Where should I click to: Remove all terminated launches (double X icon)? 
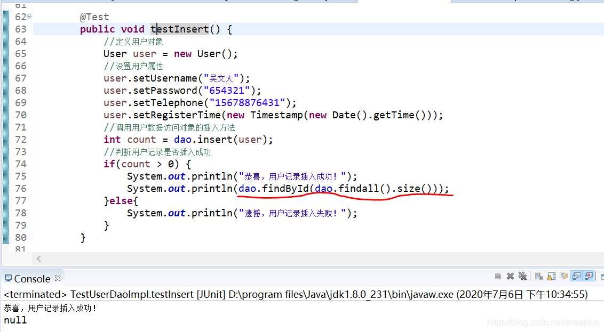(x=522, y=276)
